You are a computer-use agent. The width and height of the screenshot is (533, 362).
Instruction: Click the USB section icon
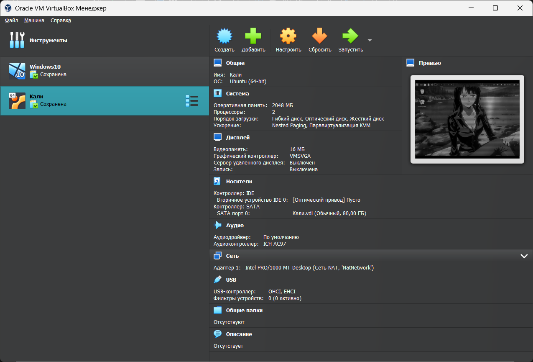coord(217,280)
